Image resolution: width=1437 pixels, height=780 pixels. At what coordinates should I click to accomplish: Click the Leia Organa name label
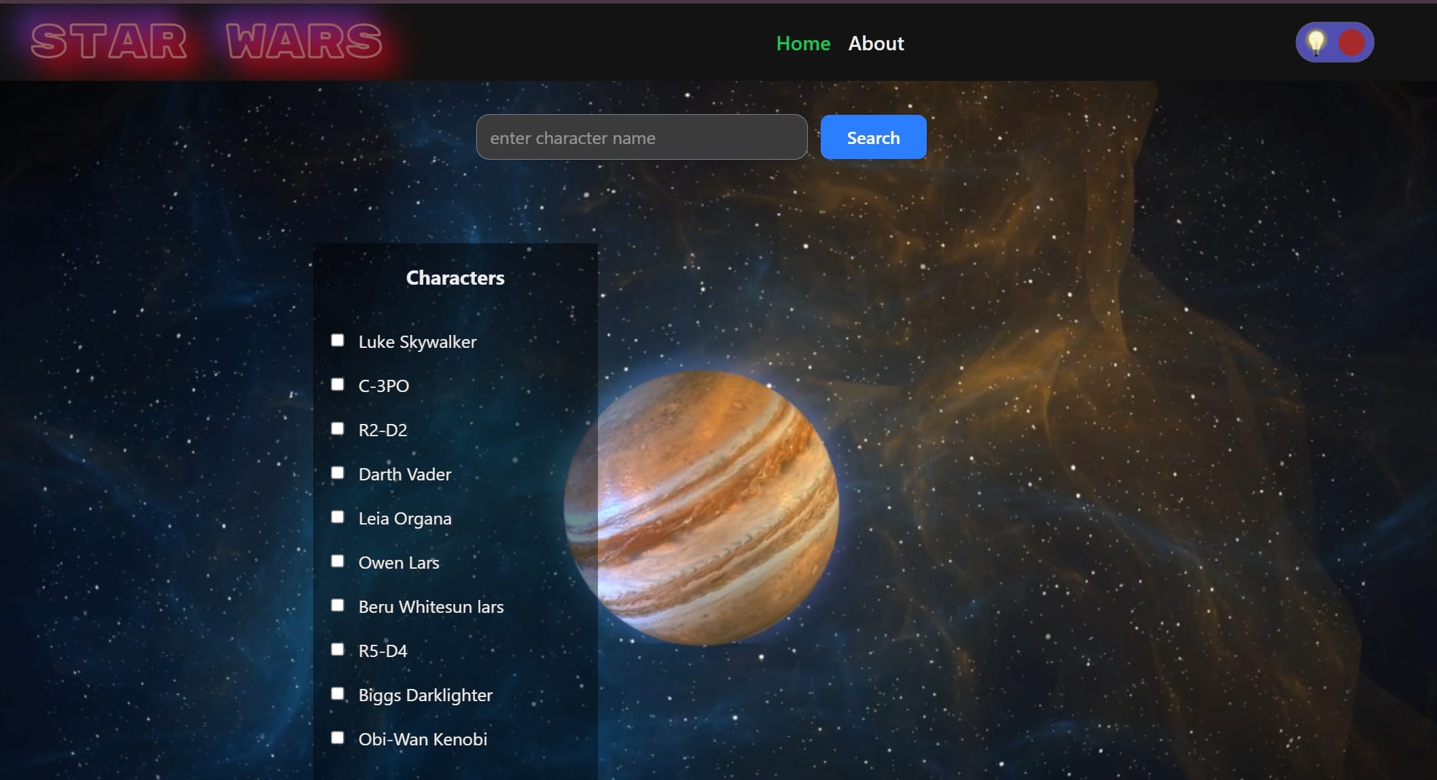tap(405, 519)
